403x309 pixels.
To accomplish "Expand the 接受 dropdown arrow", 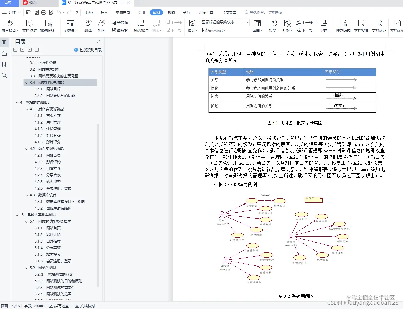I will click(278, 30).
